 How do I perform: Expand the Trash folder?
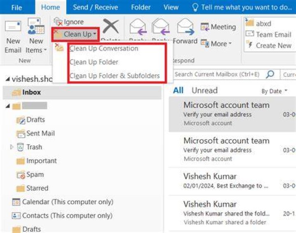point(12,147)
